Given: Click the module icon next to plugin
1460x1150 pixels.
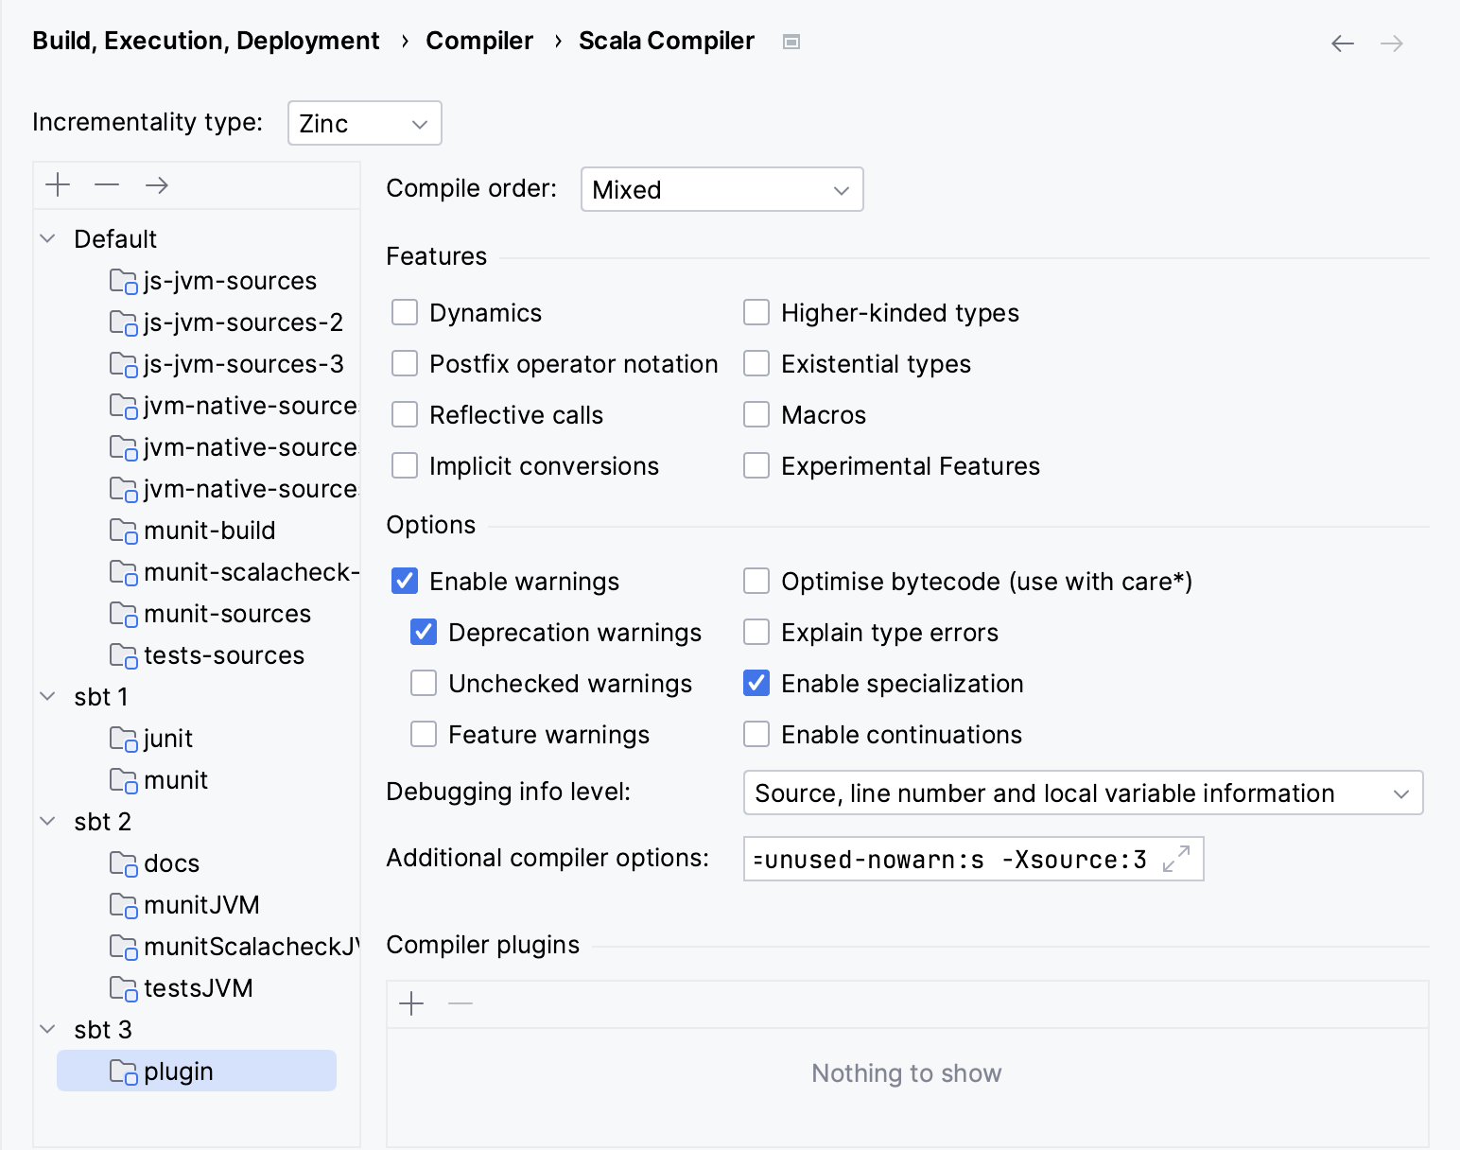Looking at the screenshot, I should [x=125, y=1071].
